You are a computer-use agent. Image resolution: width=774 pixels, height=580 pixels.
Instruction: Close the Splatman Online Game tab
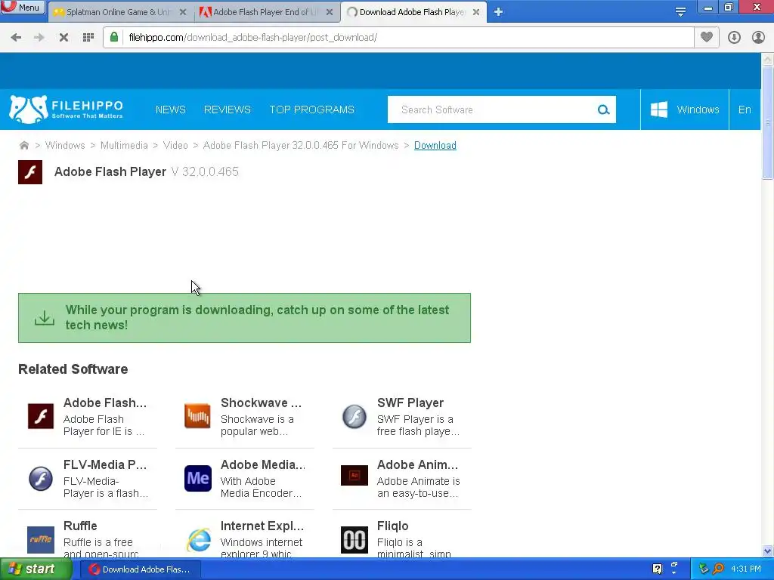(183, 12)
